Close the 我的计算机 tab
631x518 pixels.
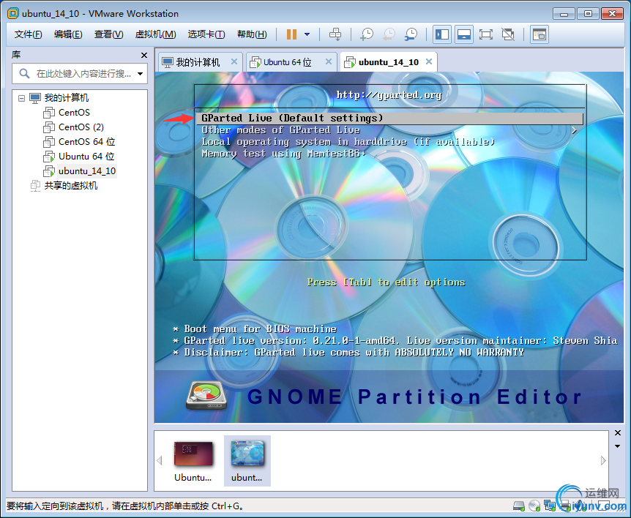[234, 62]
